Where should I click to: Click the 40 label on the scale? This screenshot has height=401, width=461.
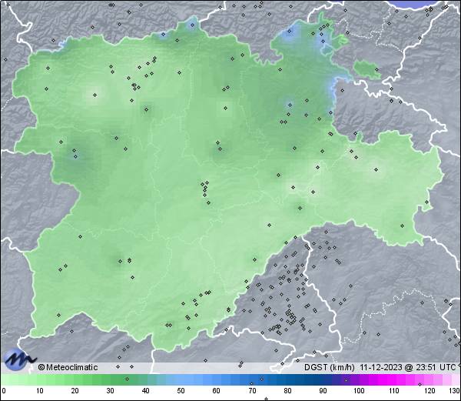click(145, 391)
